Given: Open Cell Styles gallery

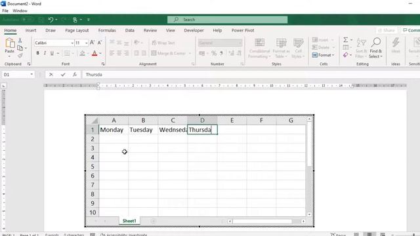Looking at the screenshot, I should click(x=298, y=48).
